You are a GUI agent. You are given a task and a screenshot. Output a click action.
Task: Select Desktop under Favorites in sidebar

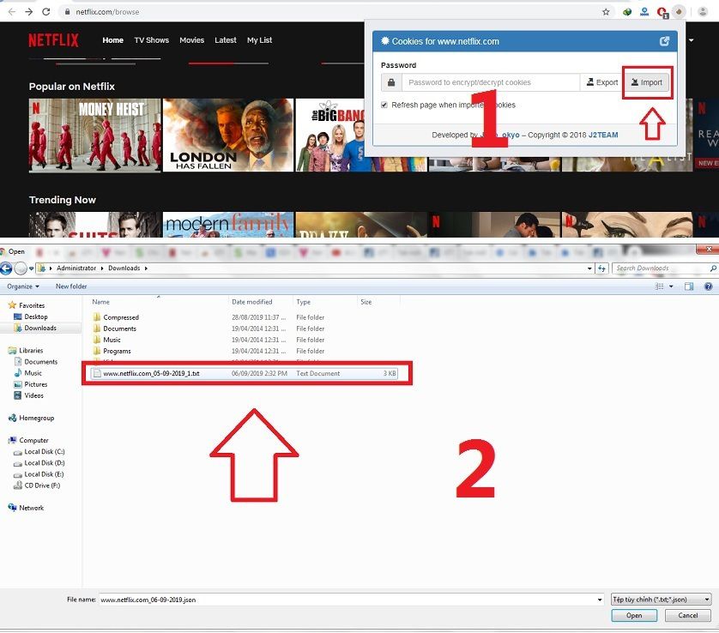(x=36, y=316)
